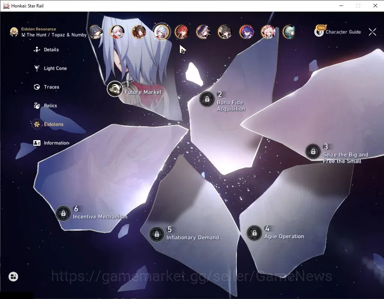Minimize the Honkai: Star Rail window
Screen dimensions: 384x299
341,6
